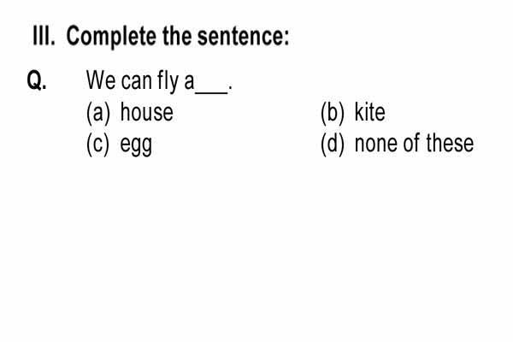This screenshot has width=513, height=342.
Task: Click the blank line after 'fly a'
Action: 211,93
